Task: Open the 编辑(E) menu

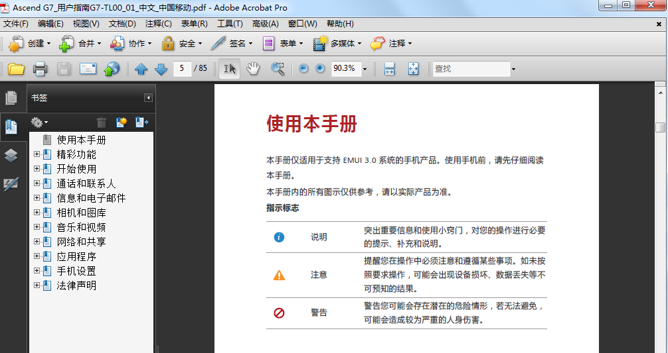Action: pos(50,24)
